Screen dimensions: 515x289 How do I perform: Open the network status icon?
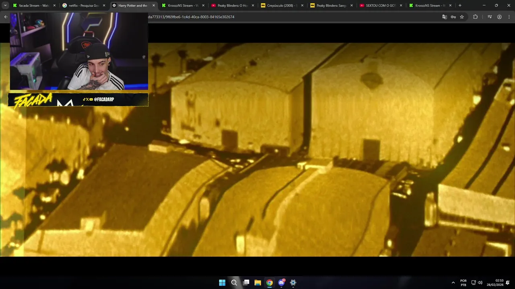pos(474,283)
